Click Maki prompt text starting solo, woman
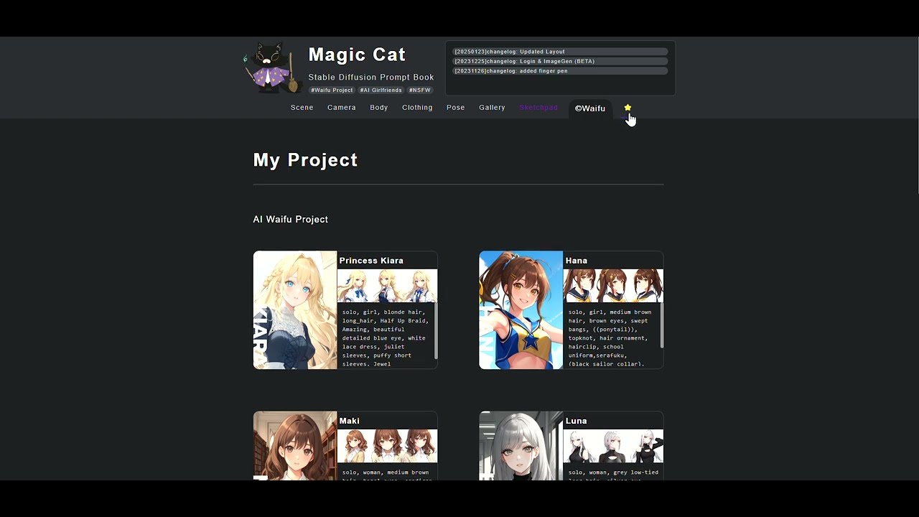The width and height of the screenshot is (919, 517). (386, 472)
